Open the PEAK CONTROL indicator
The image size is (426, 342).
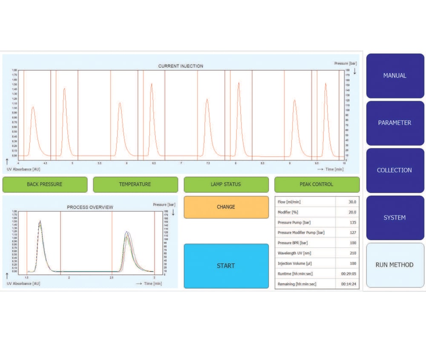[x=317, y=184]
